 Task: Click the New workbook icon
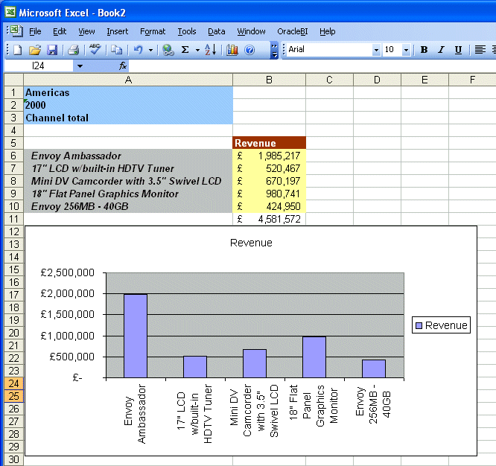coord(17,50)
